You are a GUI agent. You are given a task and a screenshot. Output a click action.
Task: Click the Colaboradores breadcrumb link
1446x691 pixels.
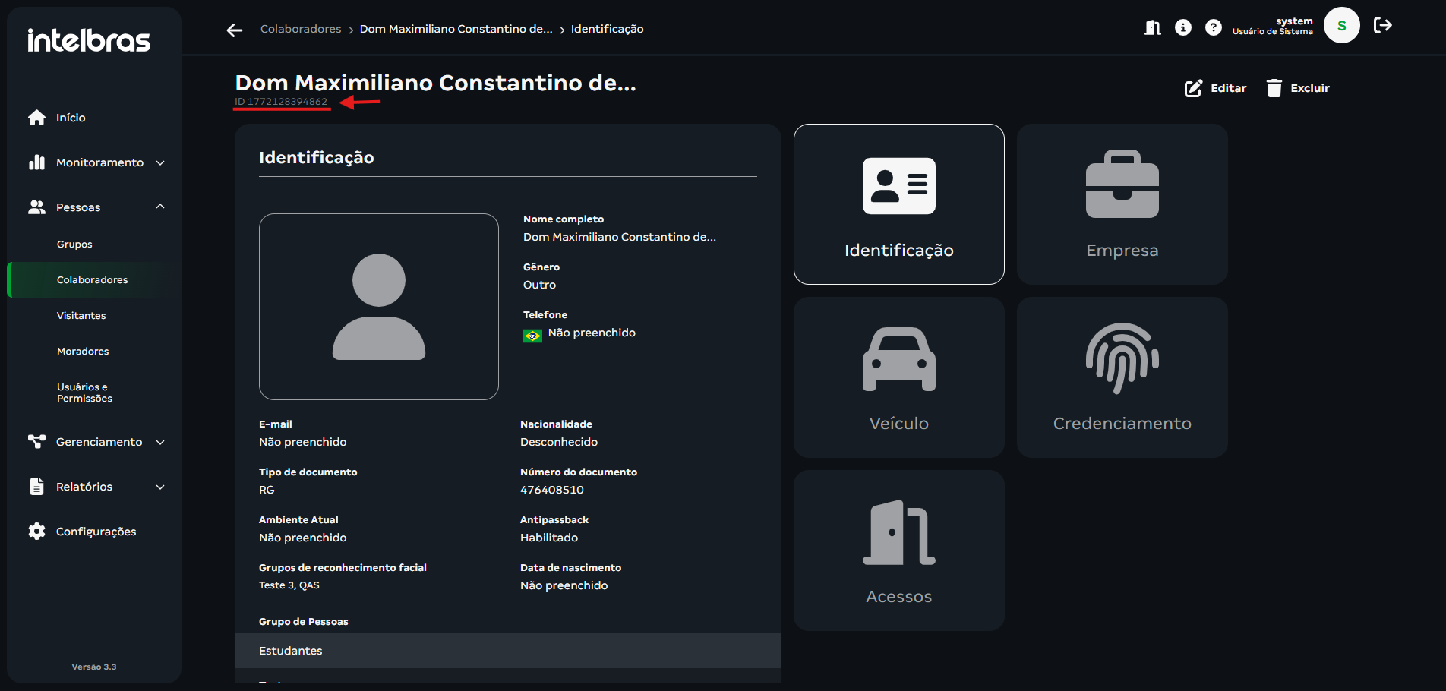coord(301,29)
